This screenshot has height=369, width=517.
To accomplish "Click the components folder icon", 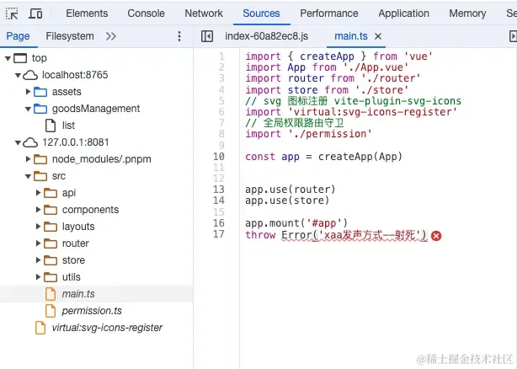I will click(x=51, y=210).
